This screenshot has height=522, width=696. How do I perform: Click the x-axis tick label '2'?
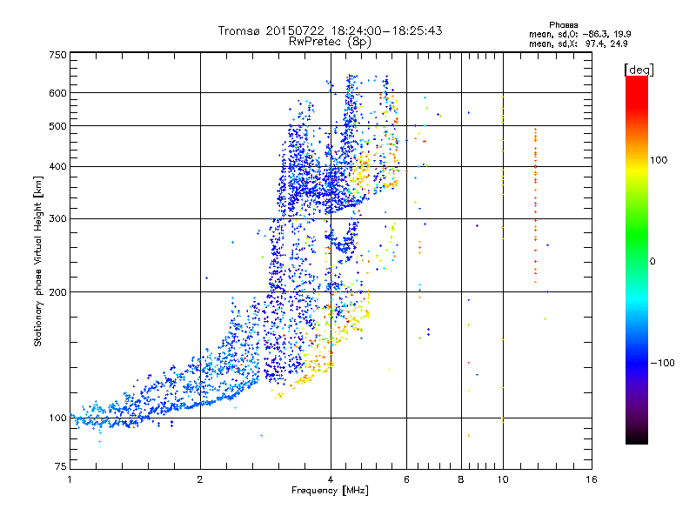[x=200, y=479]
